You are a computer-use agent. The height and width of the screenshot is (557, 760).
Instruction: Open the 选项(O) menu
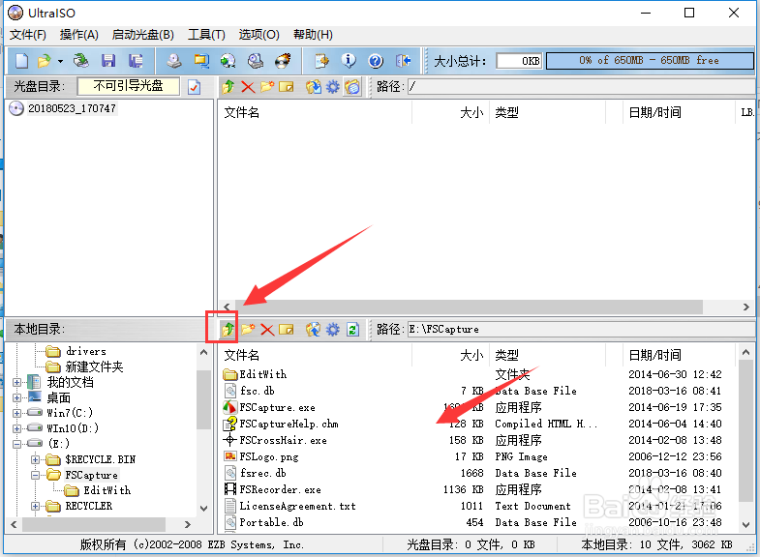click(258, 35)
